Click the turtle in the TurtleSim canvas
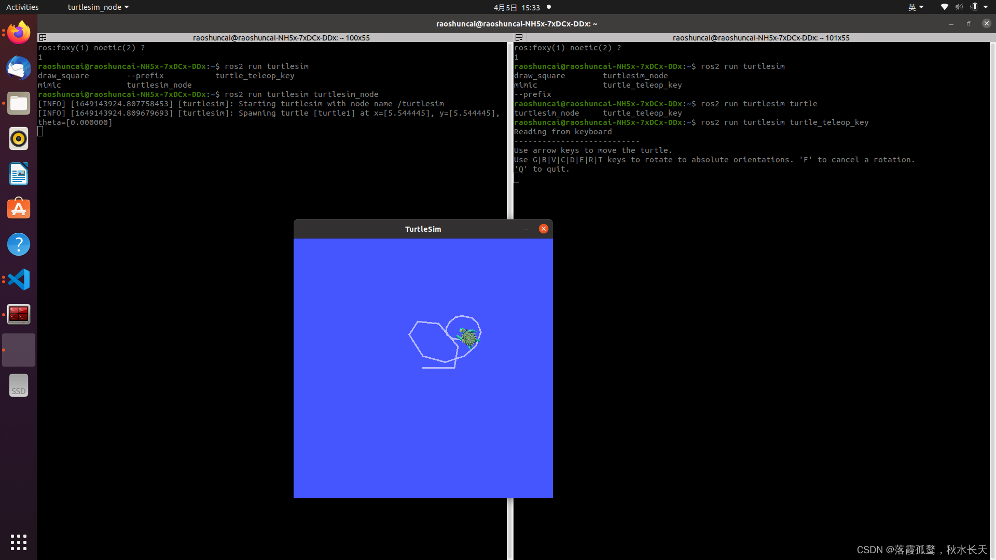The image size is (996, 560). pyautogui.click(x=468, y=338)
